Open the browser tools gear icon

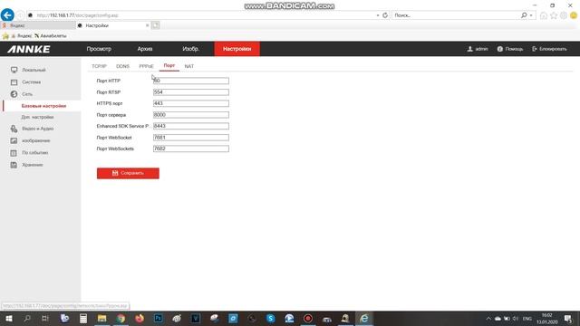coord(564,15)
